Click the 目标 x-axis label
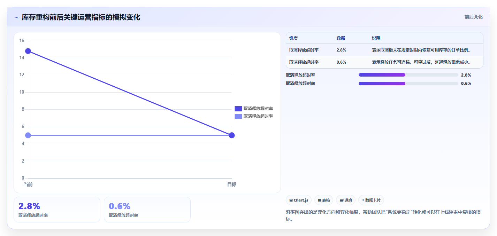This screenshot has width=497, height=236. pos(232,184)
